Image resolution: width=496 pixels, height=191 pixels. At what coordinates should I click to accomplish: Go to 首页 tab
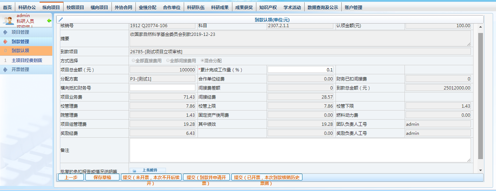click(x=7, y=7)
